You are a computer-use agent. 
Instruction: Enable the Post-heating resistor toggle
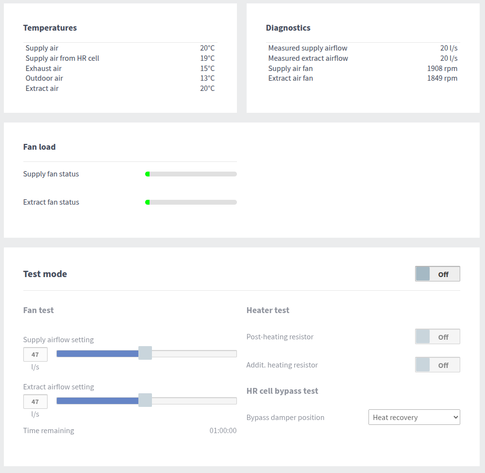(x=437, y=336)
